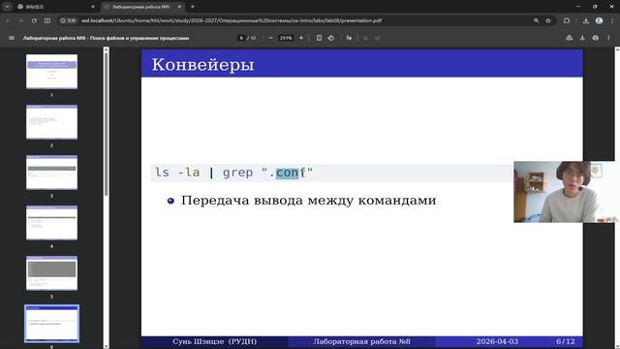The image size is (620, 349).
Task: Open the tab search dropdown
Action: click(7, 7)
